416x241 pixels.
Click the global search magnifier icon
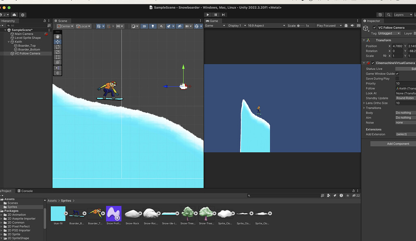tap(389, 15)
